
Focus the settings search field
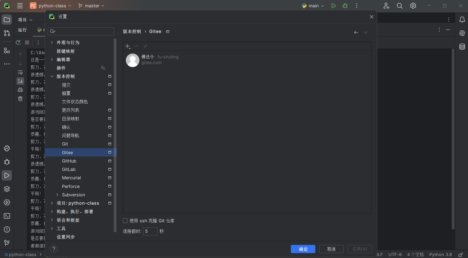click(x=81, y=31)
